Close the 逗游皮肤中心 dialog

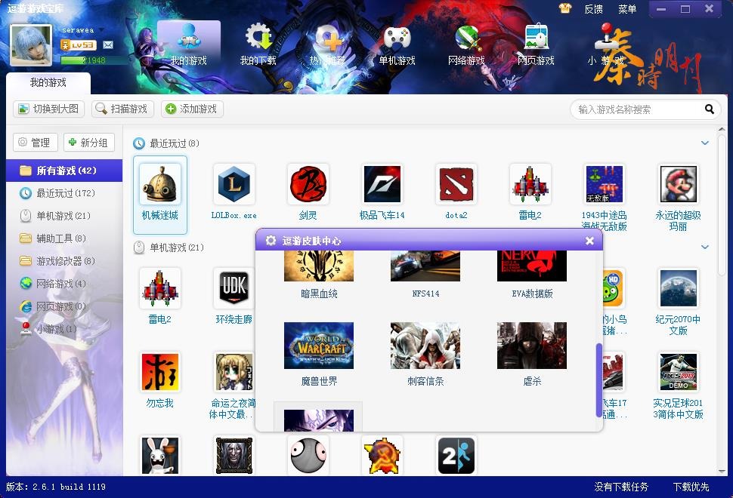pyautogui.click(x=589, y=241)
